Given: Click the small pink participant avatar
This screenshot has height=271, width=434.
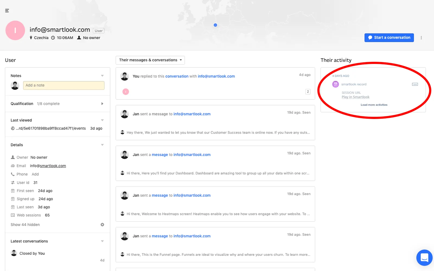Looking at the screenshot, I should (x=126, y=92).
